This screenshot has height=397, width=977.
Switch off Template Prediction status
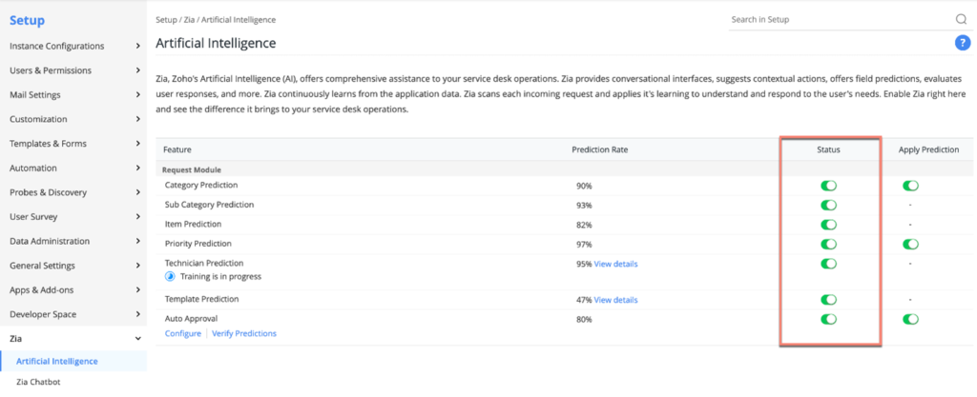pos(828,300)
